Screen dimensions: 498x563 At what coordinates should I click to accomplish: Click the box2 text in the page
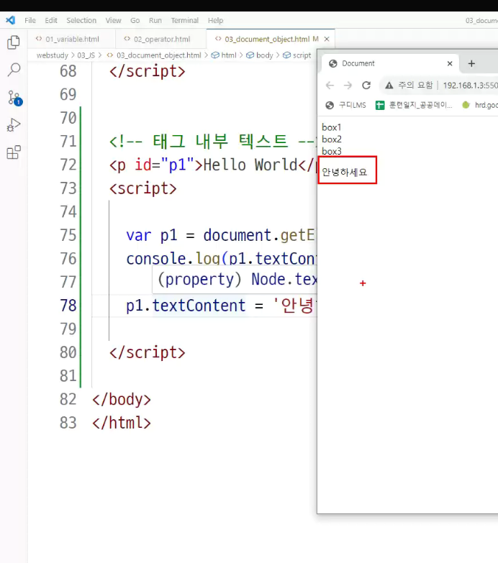click(x=331, y=139)
